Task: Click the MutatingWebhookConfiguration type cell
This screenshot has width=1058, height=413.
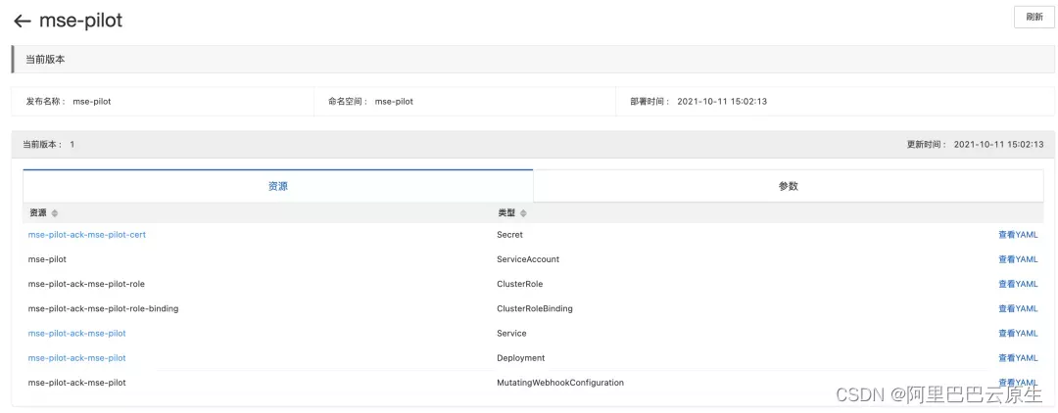Action: (x=560, y=382)
